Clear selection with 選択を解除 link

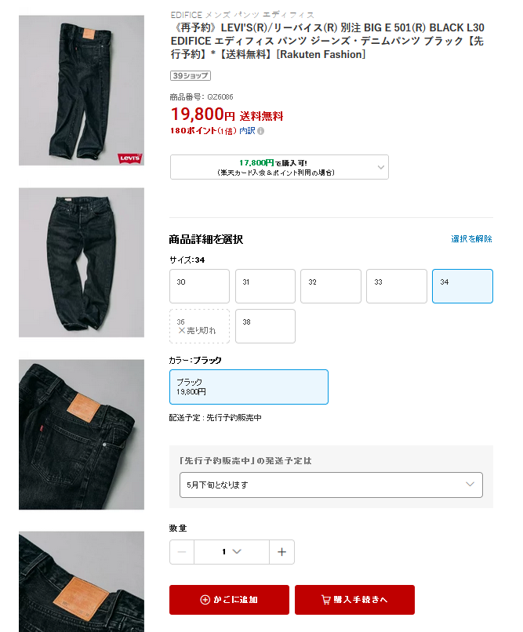[x=471, y=239]
